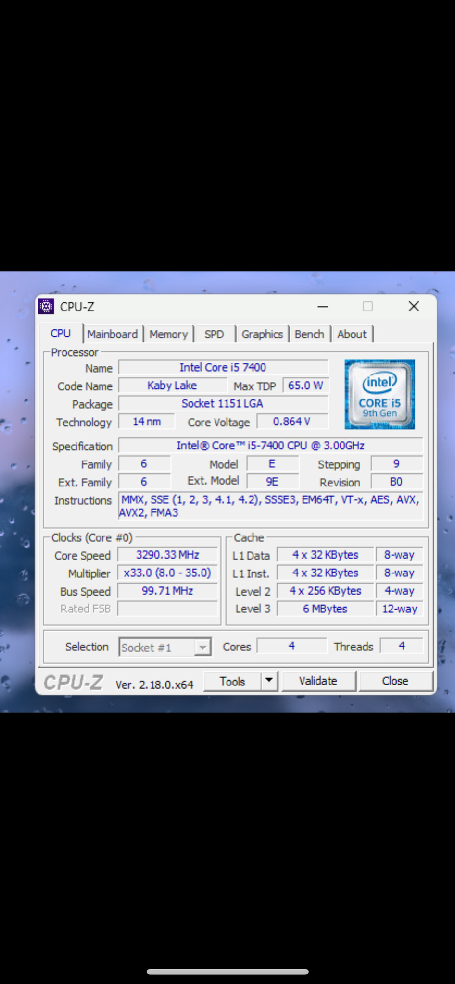This screenshot has width=455, height=984.
Task: Switch to the Mainboard tab
Action: pyautogui.click(x=113, y=334)
